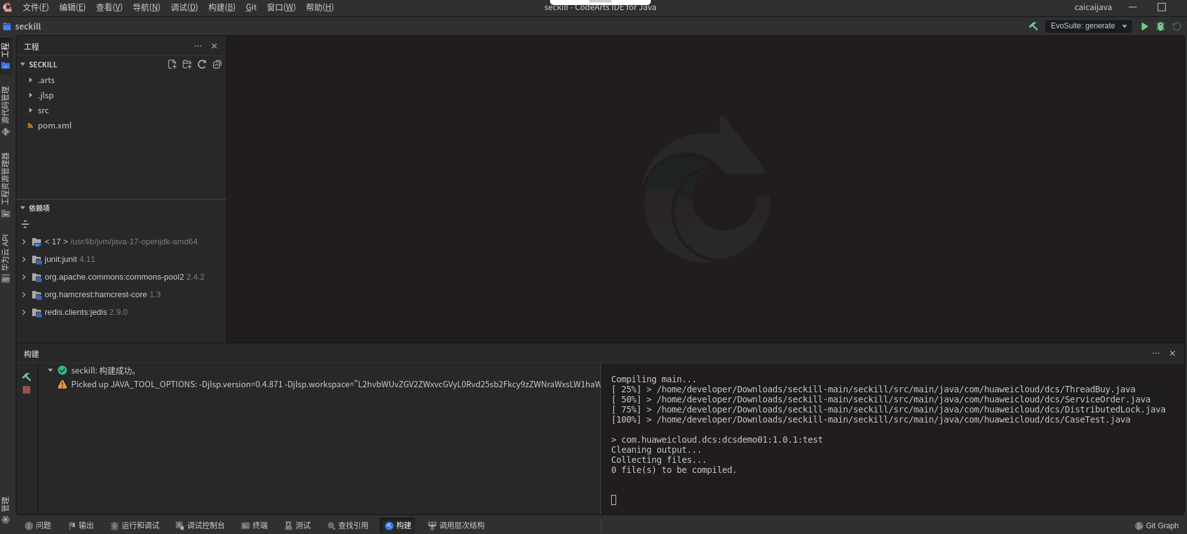
Task: Refresh the SECKILL project tree
Action: pos(202,64)
